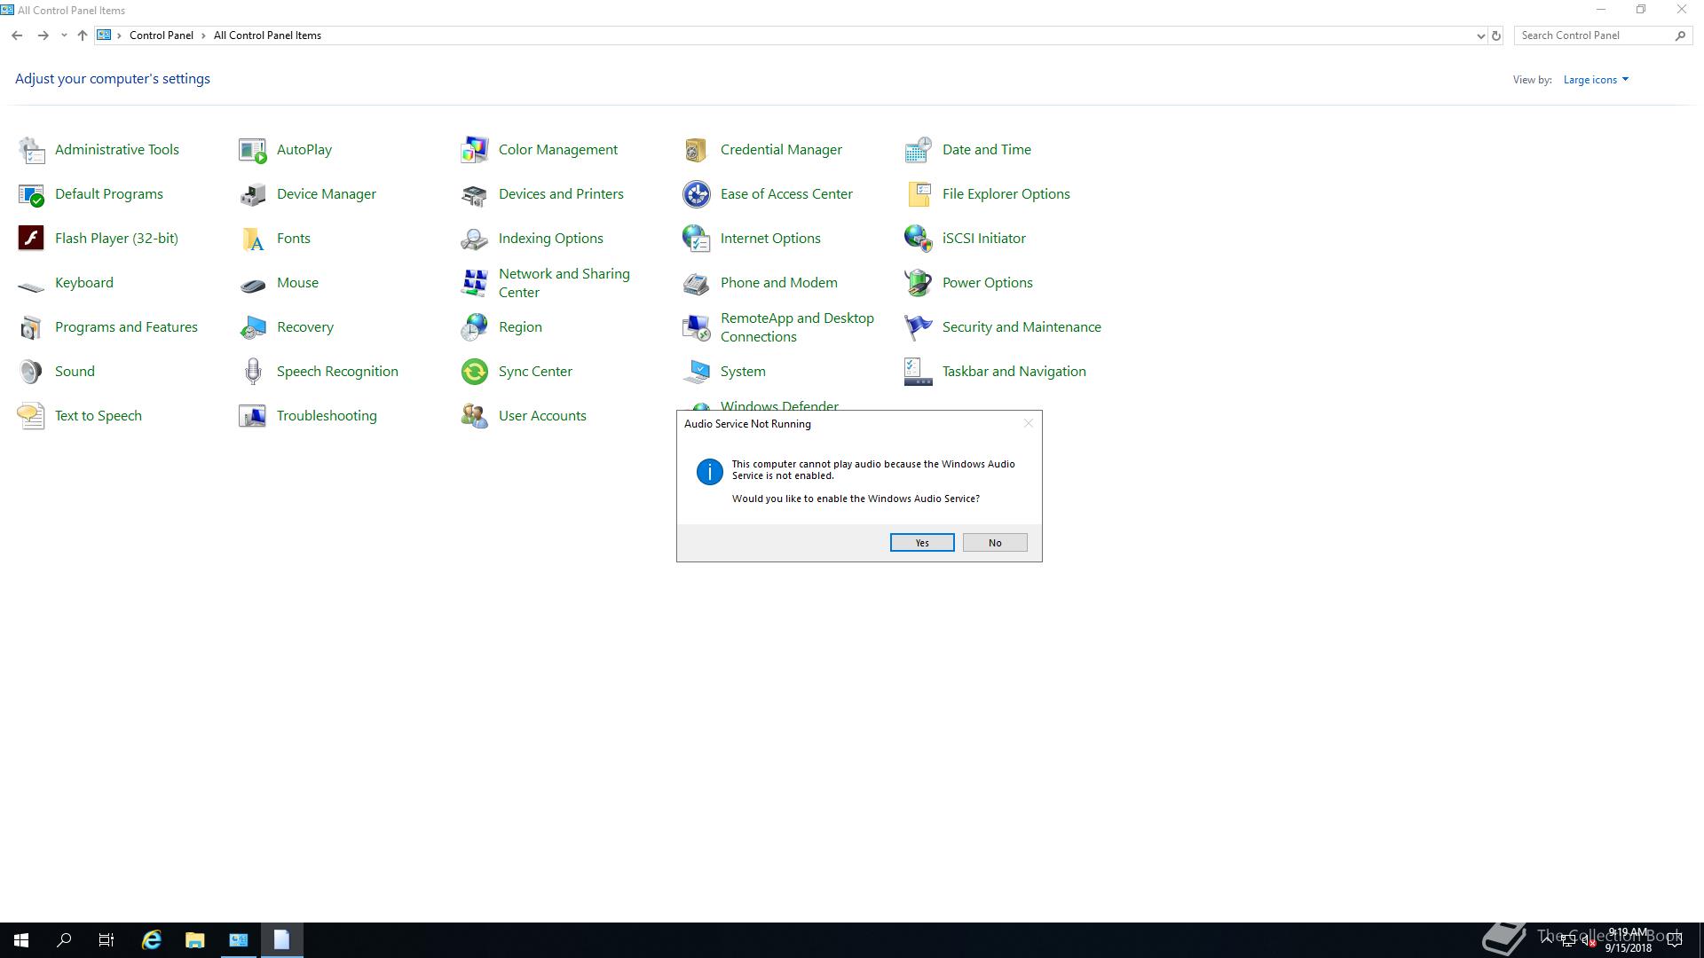
Task: Open the Indexing Options icon
Action: (x=475, y=239)
